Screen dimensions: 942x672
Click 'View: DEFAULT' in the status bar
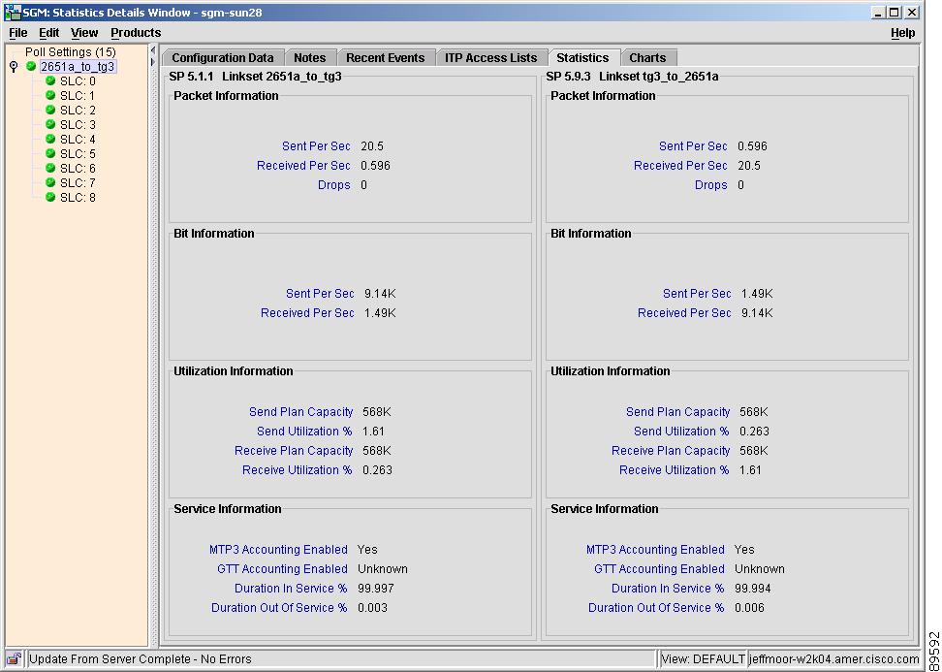703,658
